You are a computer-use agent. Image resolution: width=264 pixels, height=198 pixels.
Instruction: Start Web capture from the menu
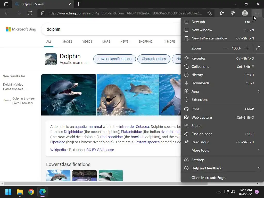click(222, 117)
